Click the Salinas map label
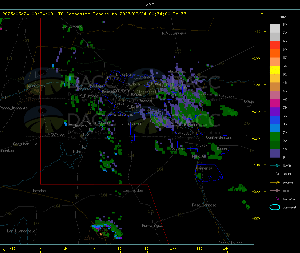 click(58, 135)
